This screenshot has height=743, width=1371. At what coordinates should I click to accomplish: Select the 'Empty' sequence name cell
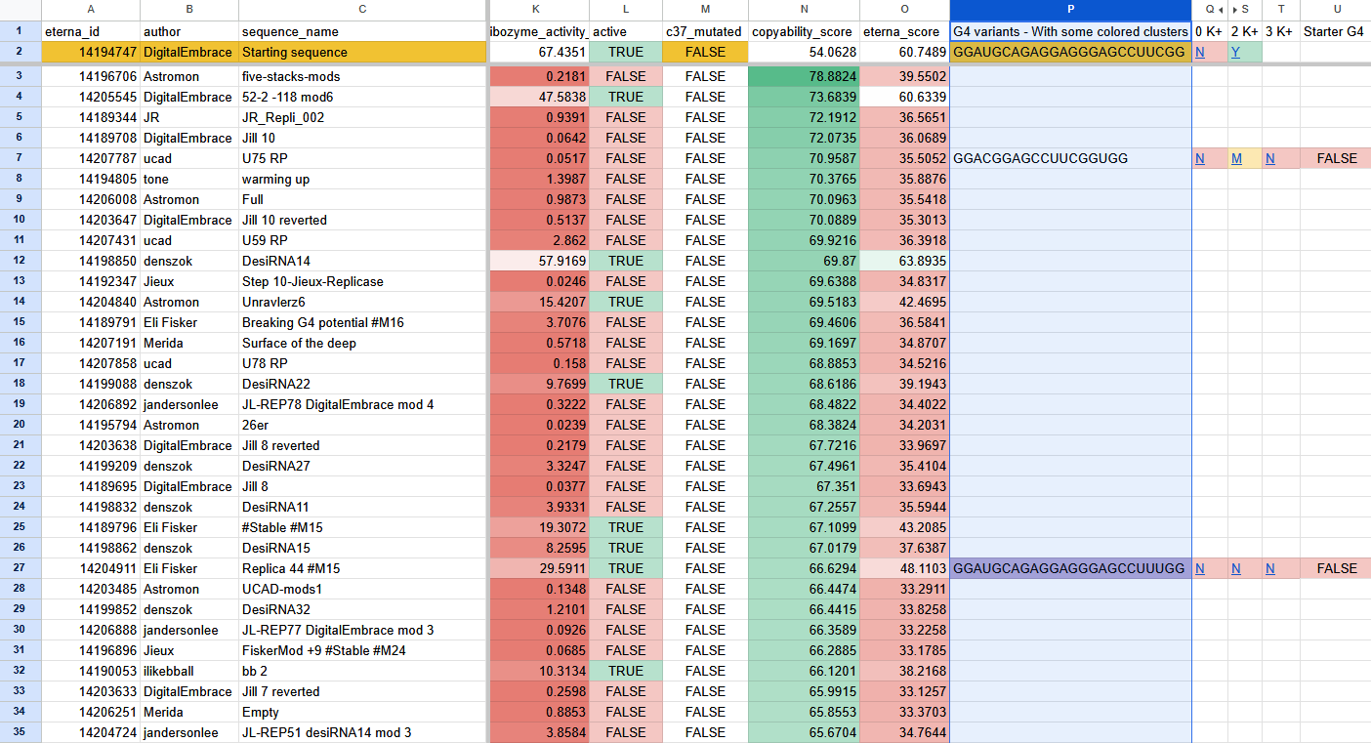pyautogui.click(x=362, y=712)
